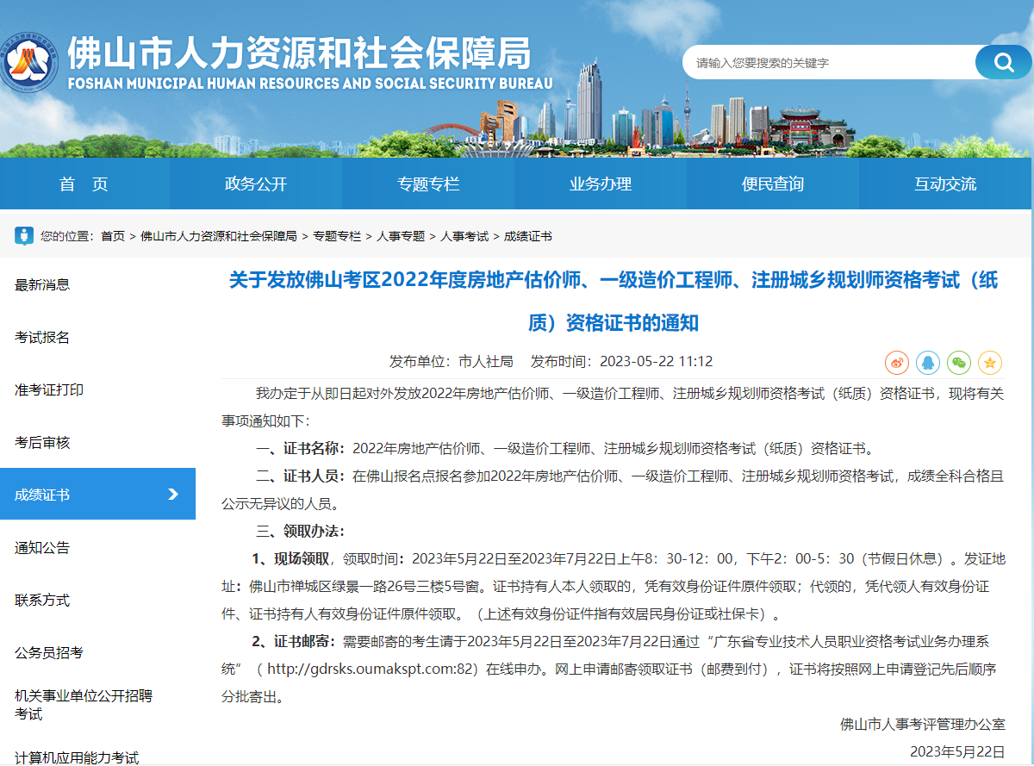Switch to the 业务办理 section
The height and width of the screenshot is (766, 1034).
(x=601, y=183)
